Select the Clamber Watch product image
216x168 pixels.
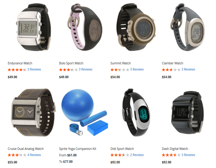pos(188,27)
